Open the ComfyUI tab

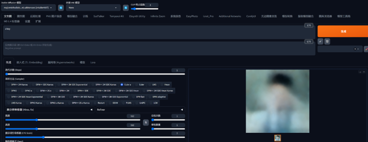[251, 16]
